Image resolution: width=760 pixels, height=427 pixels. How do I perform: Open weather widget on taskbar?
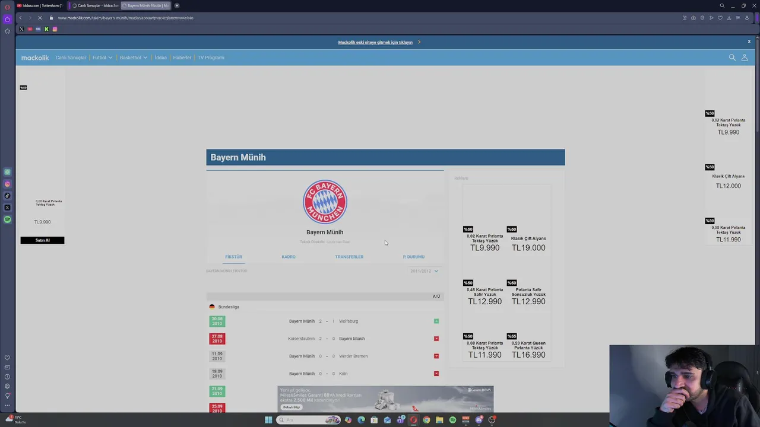coord(16,419)
